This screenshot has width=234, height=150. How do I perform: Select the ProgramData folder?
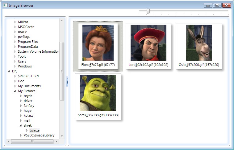tap(28, 47)
